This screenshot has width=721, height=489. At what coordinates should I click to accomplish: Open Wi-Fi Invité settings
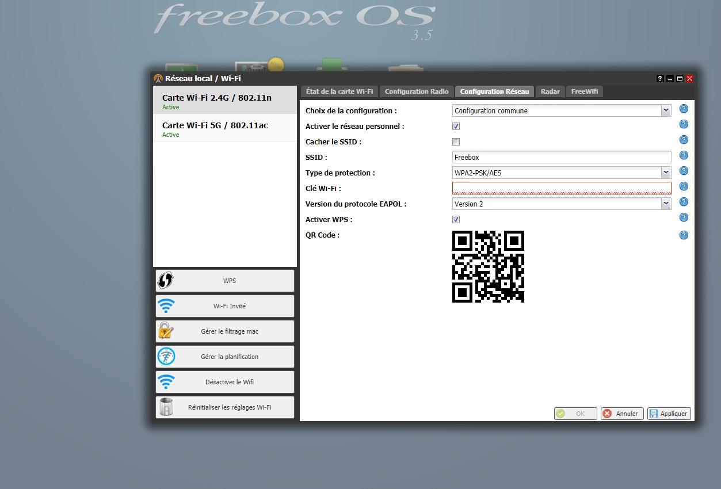coord(225,306)
